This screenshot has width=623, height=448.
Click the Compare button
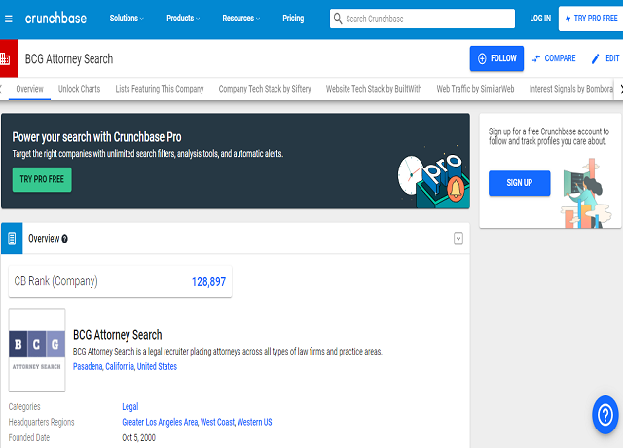[554, 58]
